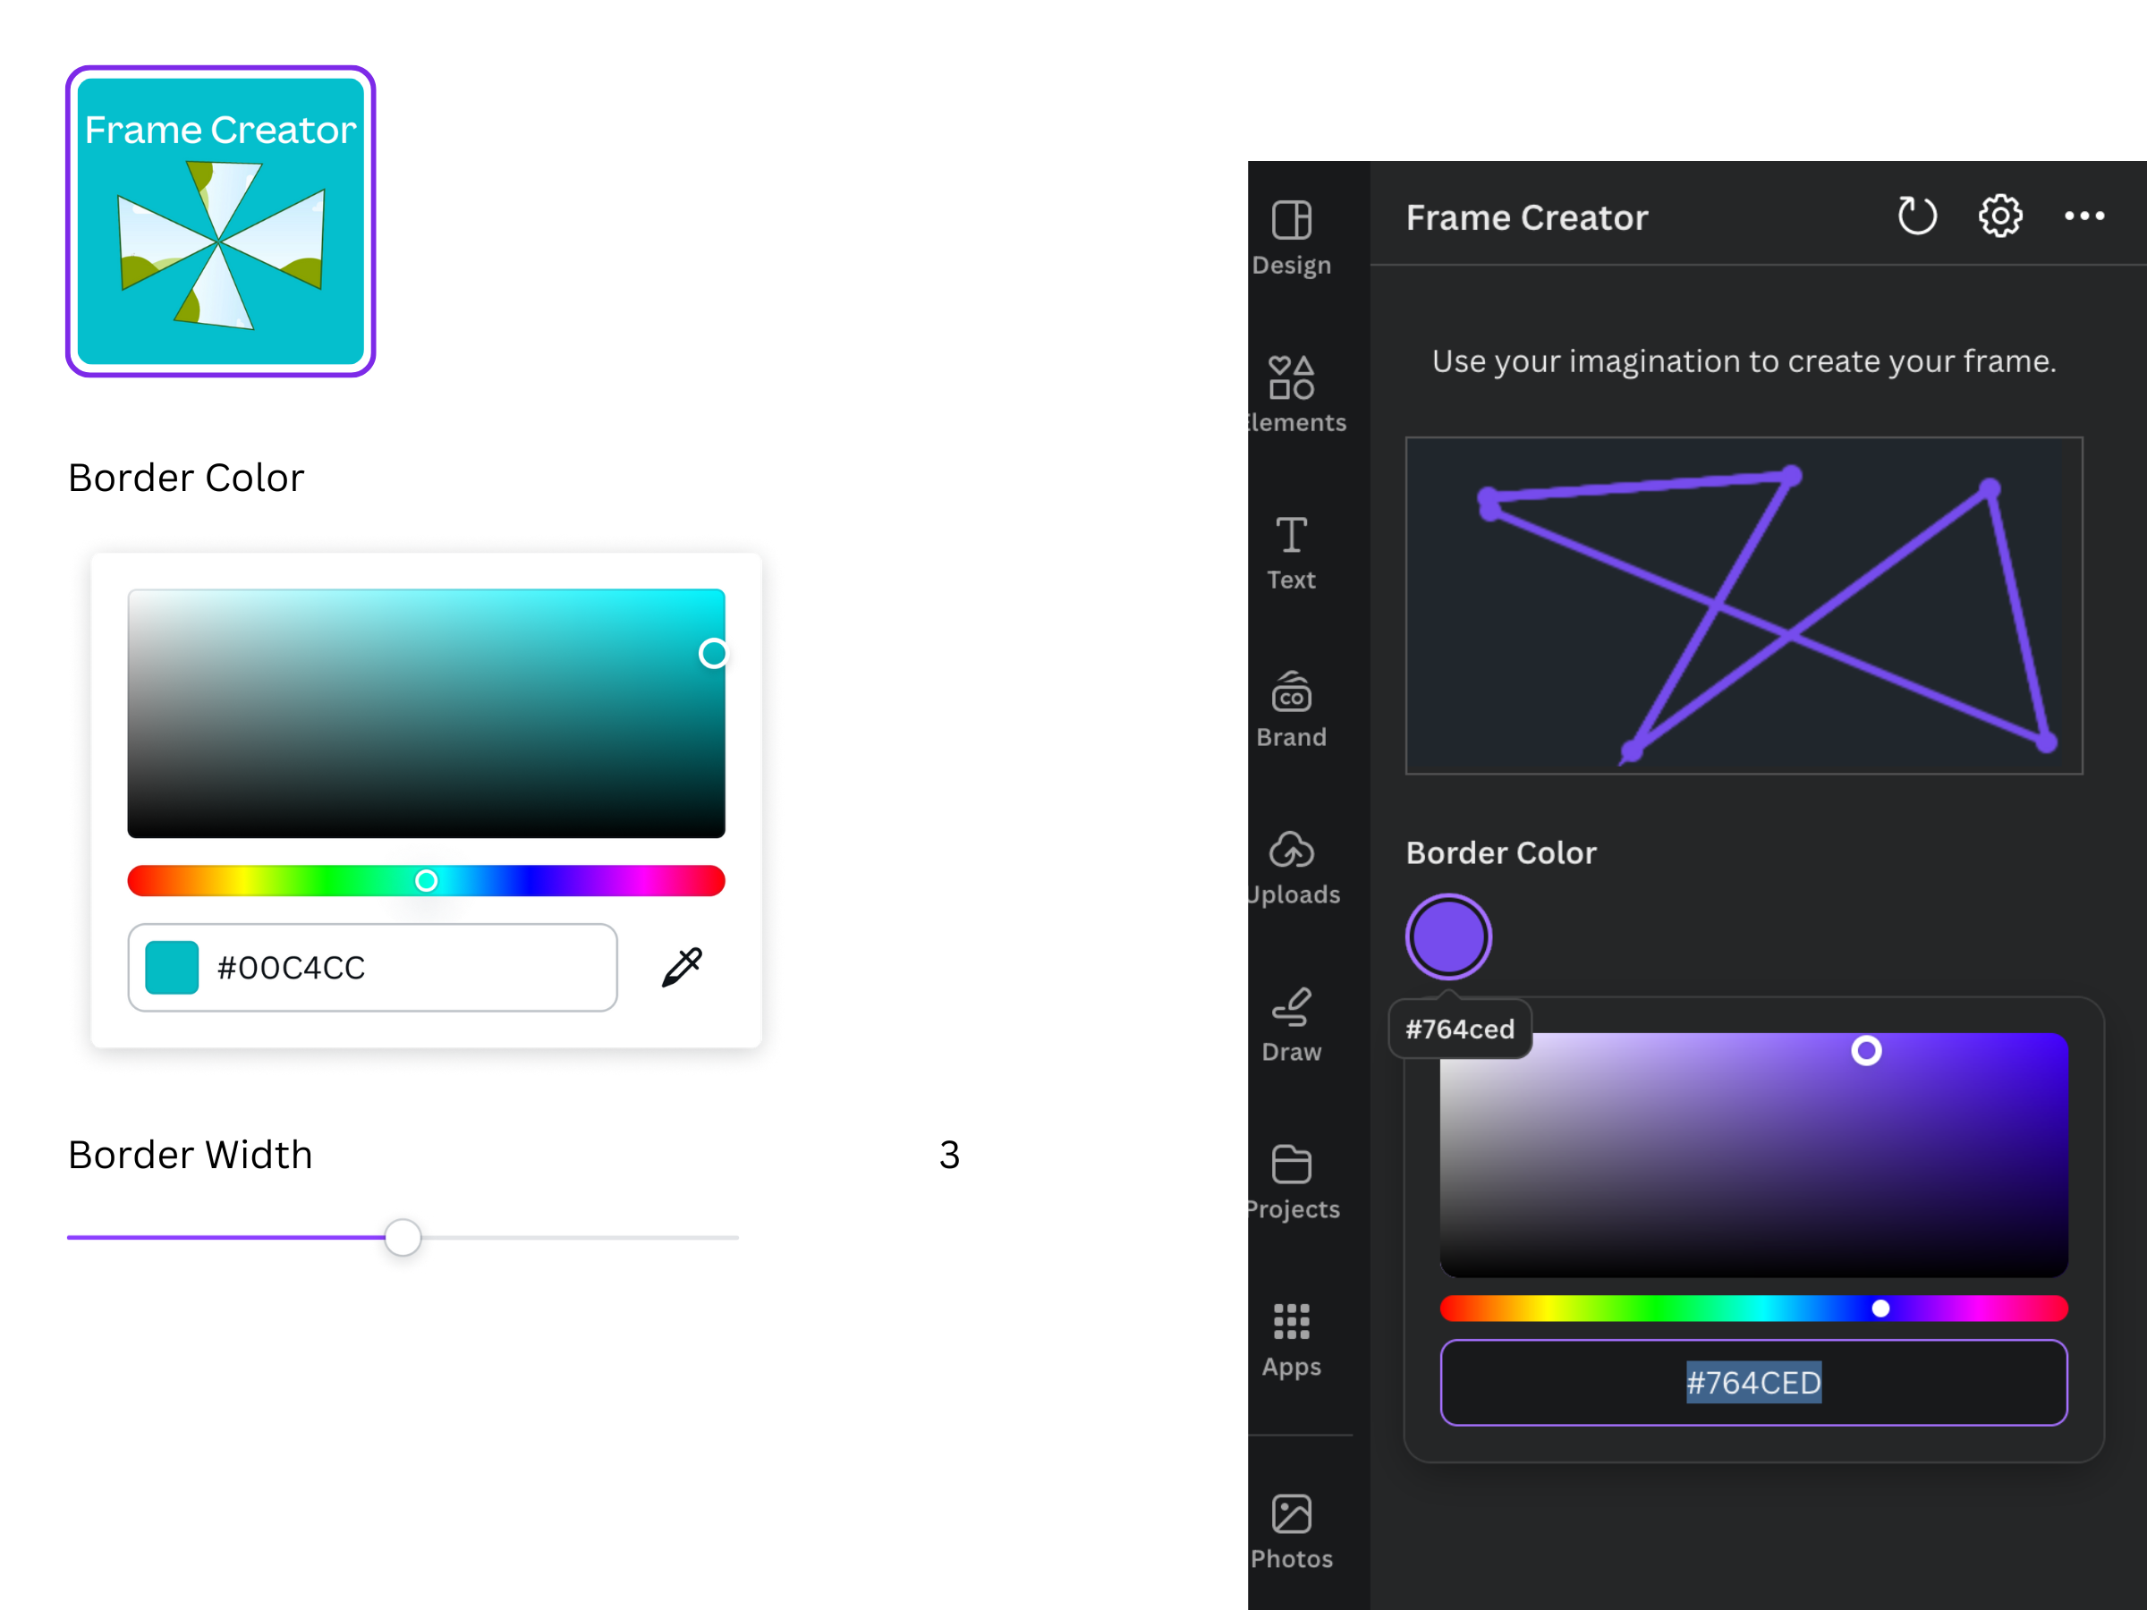Pick color with the eyedropper tool
Image resolution: width=2147 pixels, height=1610 pixels.
(682, 967)
